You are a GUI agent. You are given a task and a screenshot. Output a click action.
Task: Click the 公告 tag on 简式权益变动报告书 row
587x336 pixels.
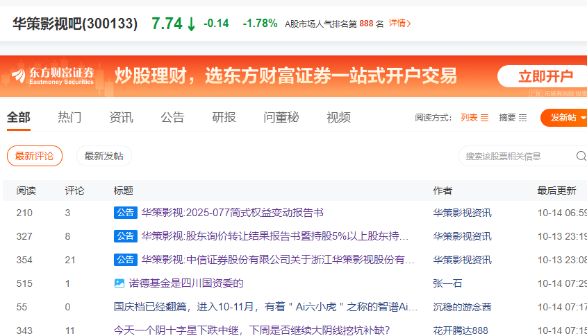pos(126,213)
